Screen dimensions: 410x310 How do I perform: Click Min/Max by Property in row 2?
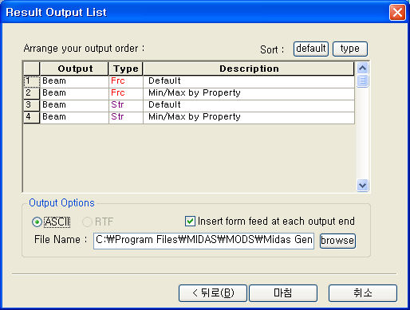[249, 93]
